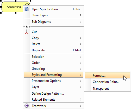131x109 pixels.
Task: Open the Stereotypes submenu
Action: [x=53, y=15]
